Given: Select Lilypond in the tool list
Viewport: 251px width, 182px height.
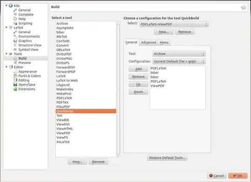Looking at the screenshot, I should 86,85.
